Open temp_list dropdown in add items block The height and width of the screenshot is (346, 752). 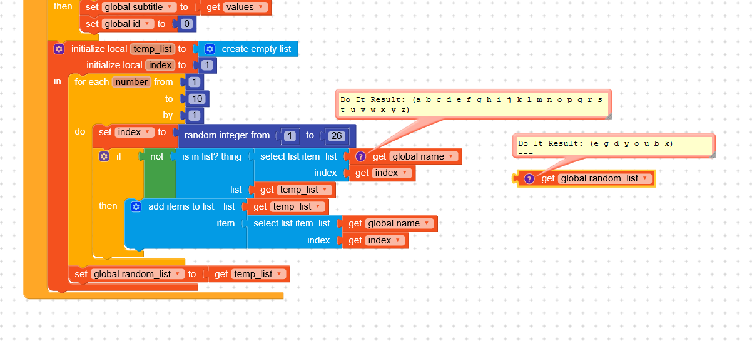298,206
